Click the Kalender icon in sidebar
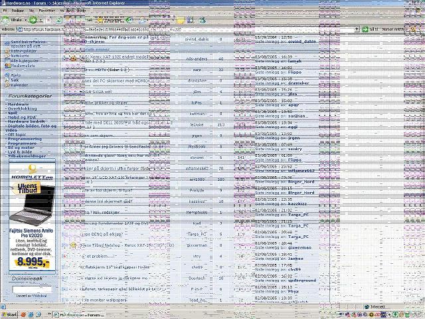 point(7,85)
